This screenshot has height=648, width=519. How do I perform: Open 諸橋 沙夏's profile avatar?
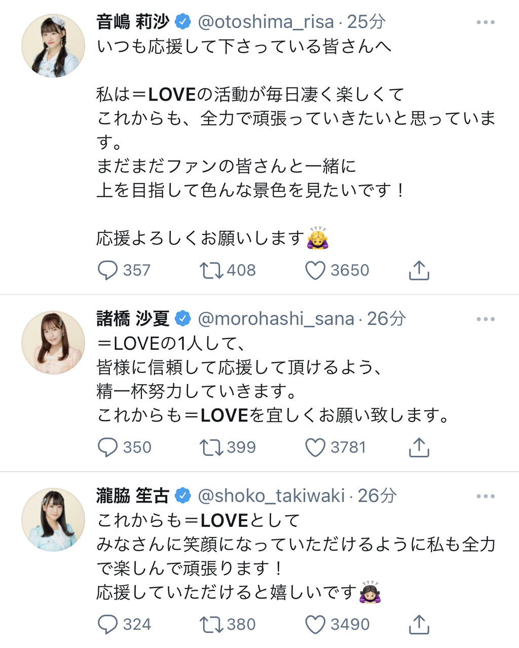(x=53, y=342)
